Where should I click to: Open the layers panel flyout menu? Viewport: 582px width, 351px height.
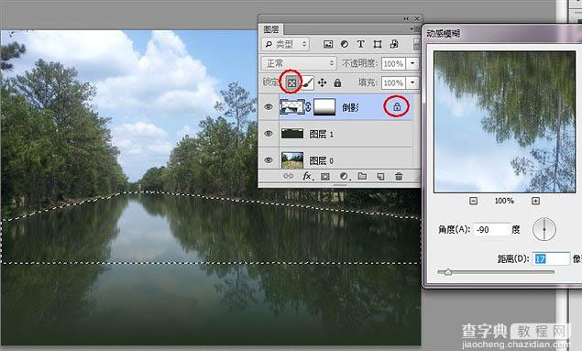tap(412, 28)
